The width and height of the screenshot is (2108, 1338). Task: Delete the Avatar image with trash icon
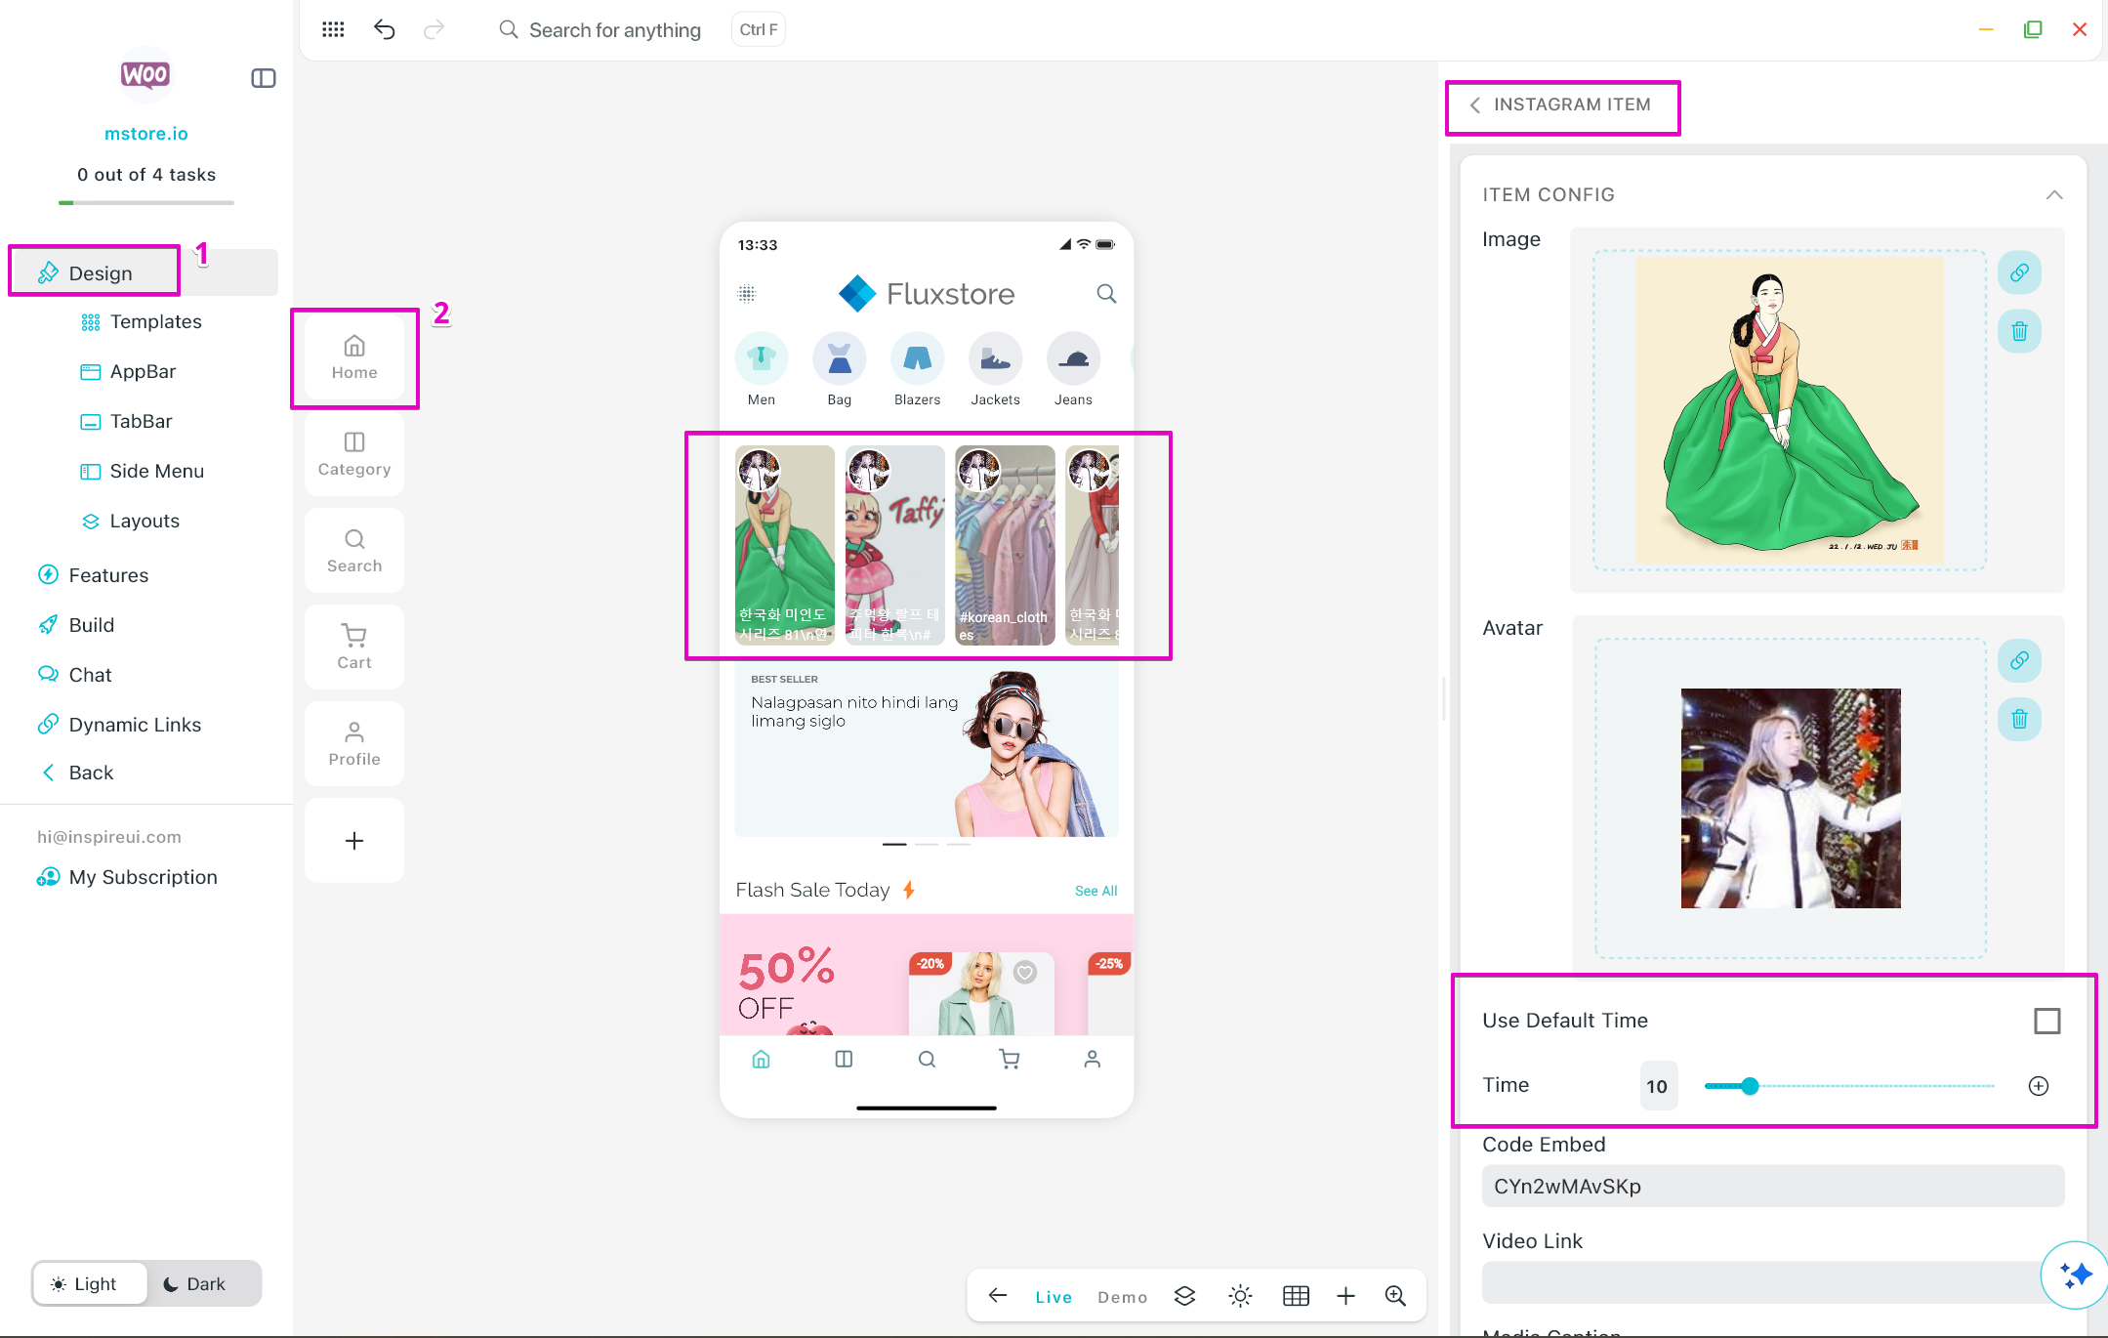[x=2019, y=720]
